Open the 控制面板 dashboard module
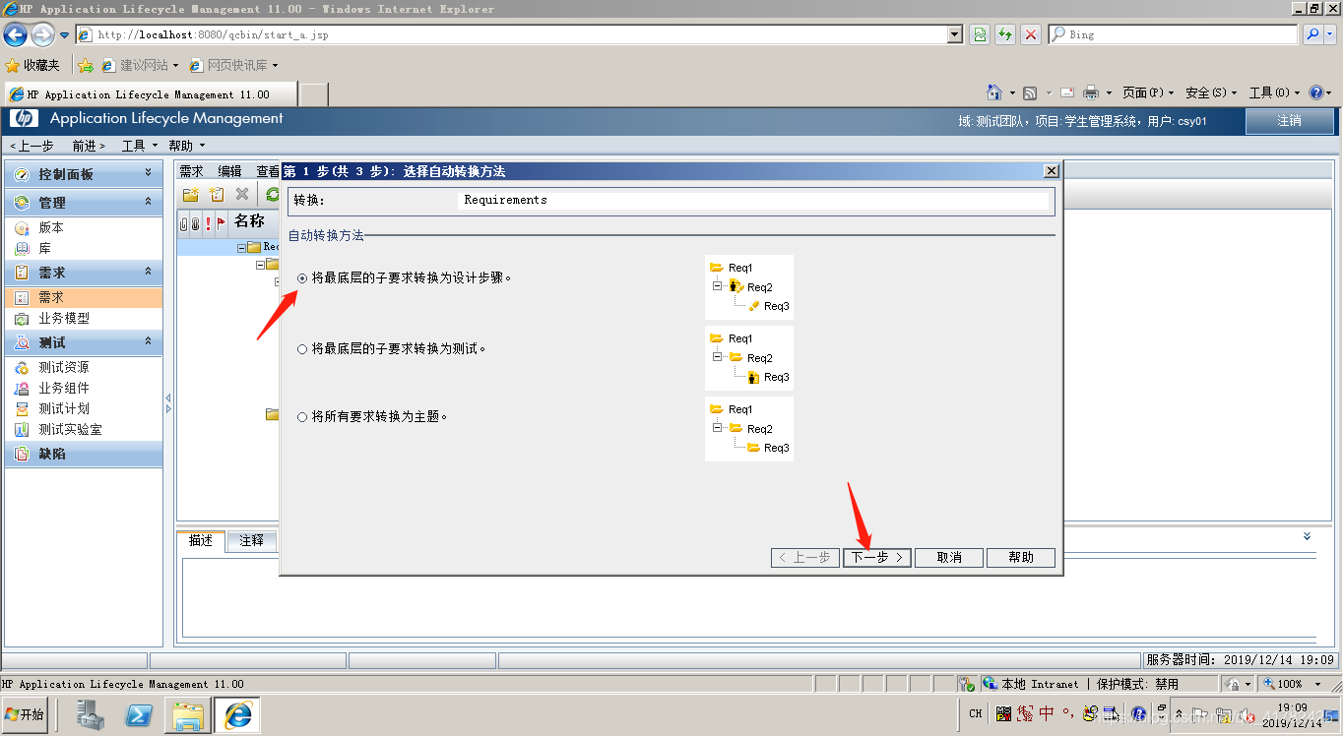 pos(66,174)
